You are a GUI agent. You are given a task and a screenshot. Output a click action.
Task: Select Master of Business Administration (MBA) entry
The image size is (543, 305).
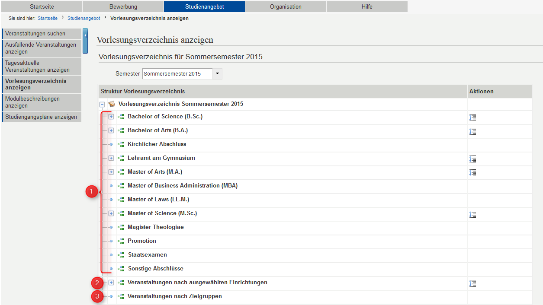183,186
